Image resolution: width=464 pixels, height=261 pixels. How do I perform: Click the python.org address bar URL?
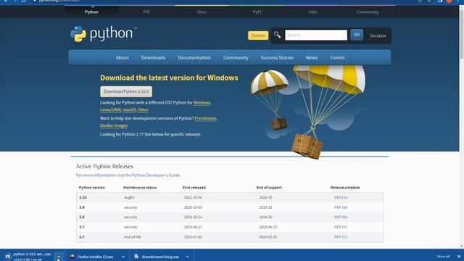click(59, 1)
